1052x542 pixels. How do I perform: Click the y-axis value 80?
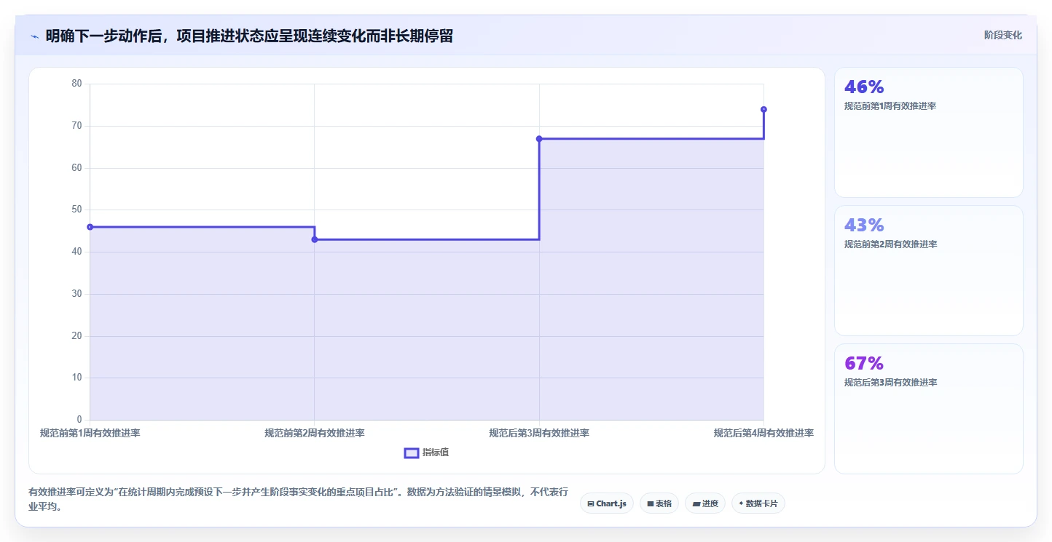point(77,84)
